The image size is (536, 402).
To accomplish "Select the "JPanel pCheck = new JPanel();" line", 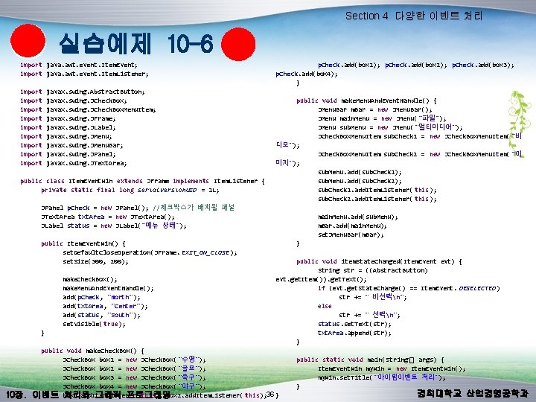I will (x=95, y=208).
